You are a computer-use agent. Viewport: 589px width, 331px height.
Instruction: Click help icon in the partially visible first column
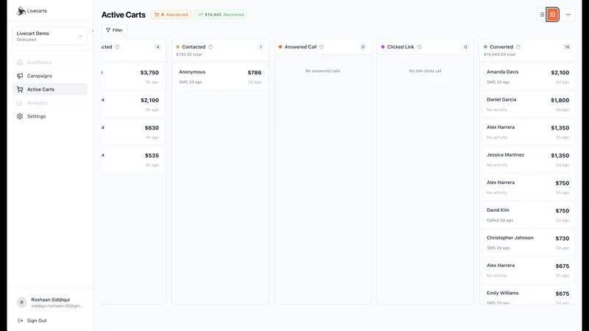[x=117, y=47]
